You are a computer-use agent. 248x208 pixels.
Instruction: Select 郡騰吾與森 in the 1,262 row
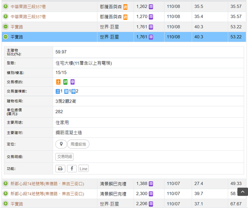(x=111, y=7)
